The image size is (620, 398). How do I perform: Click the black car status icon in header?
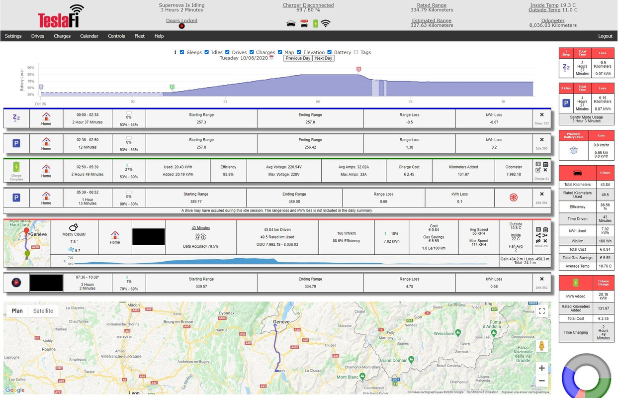[291, 23]
